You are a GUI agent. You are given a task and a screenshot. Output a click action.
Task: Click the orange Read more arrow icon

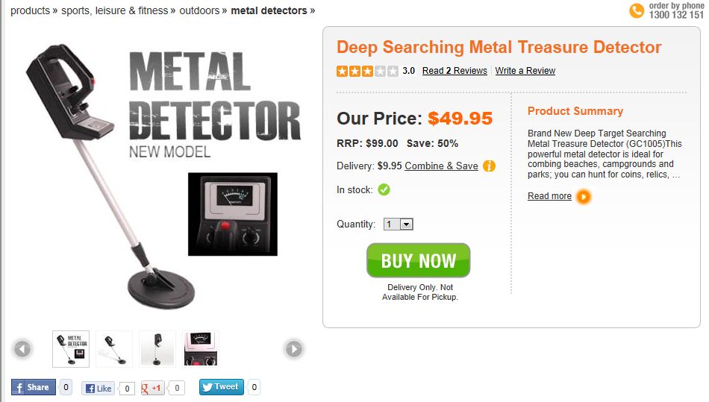pyautogui.click(x=584, y=197)
